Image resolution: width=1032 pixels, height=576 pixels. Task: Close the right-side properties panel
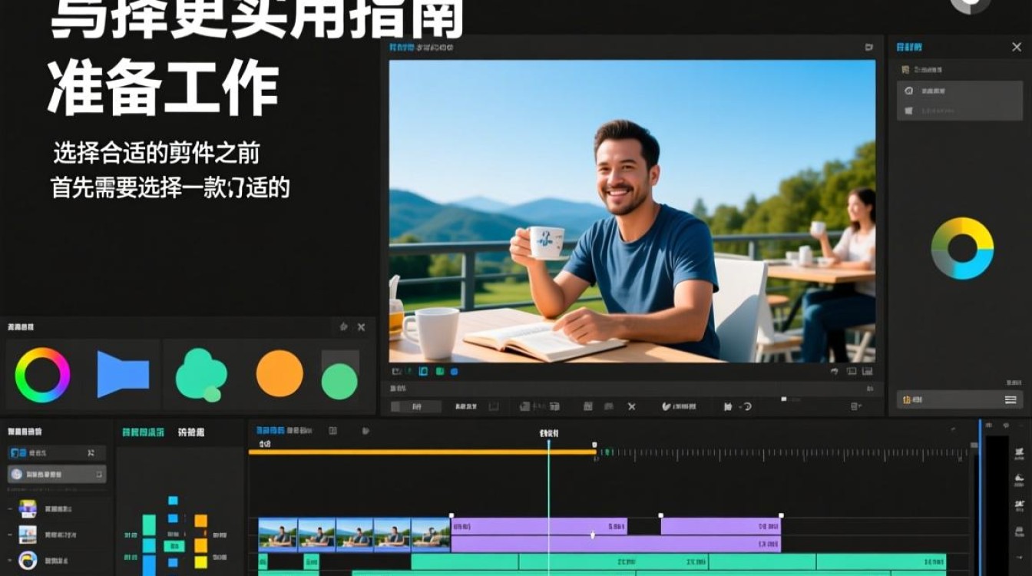pos(1016,47)
